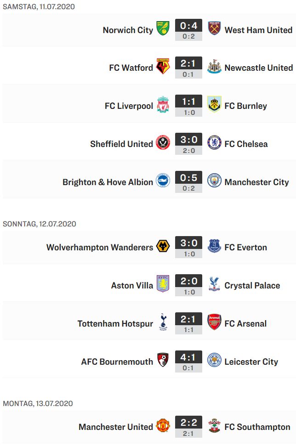Click the Norwich City club crest

click(163, 28)
